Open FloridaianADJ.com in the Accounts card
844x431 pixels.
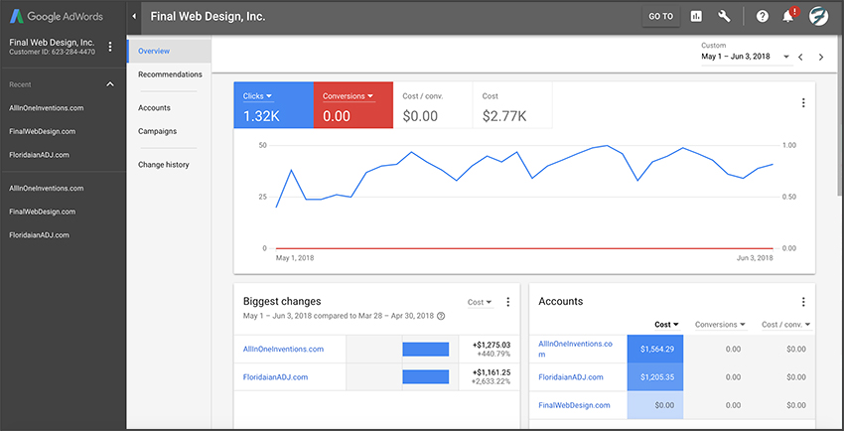click(x=571, y=376)
